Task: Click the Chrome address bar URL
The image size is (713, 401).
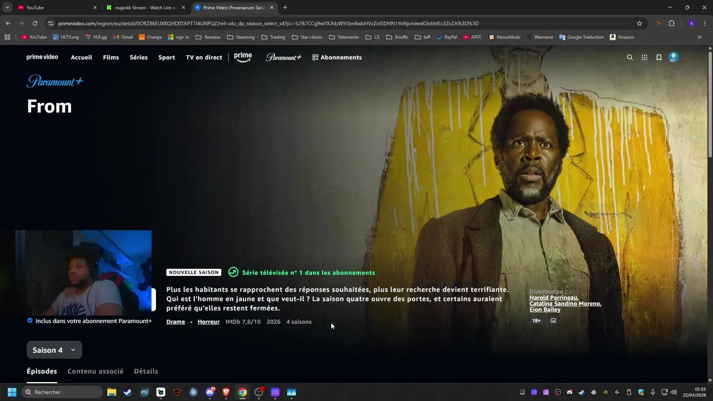Action: [268, 23]
